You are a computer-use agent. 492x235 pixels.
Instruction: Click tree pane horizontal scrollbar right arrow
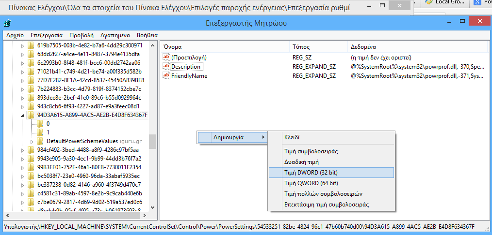click(x=144, y=215)
